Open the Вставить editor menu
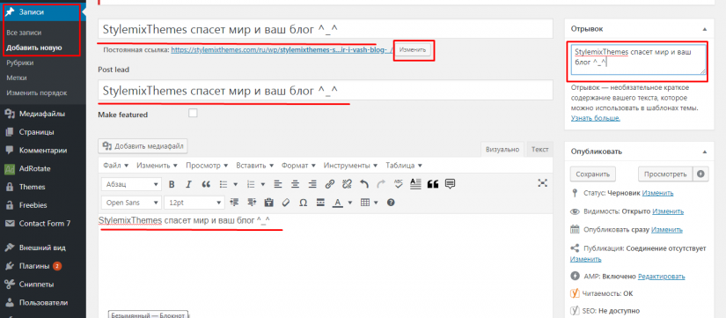This screenshot has width=726, height=318. pyautogui.click(x=254, y=166)
